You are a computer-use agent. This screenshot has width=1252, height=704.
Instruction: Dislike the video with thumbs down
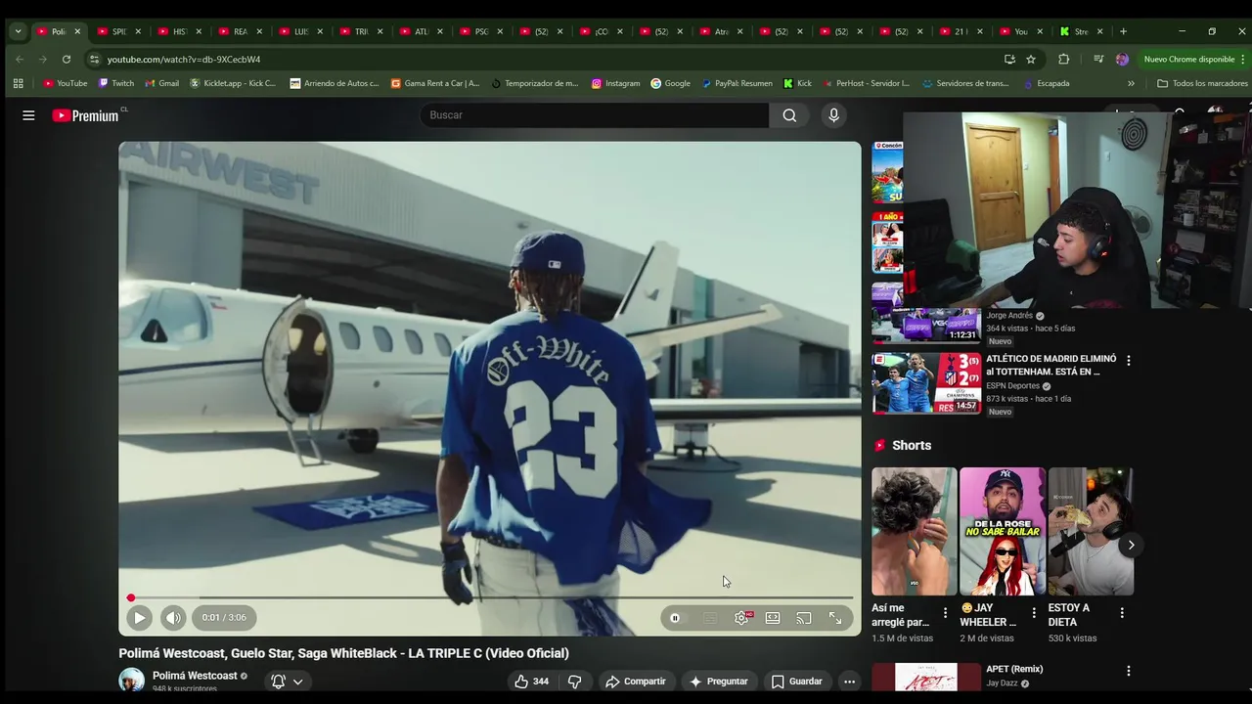point(575,682)
